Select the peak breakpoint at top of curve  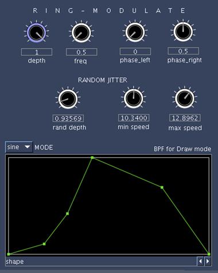tap(92, 158)
